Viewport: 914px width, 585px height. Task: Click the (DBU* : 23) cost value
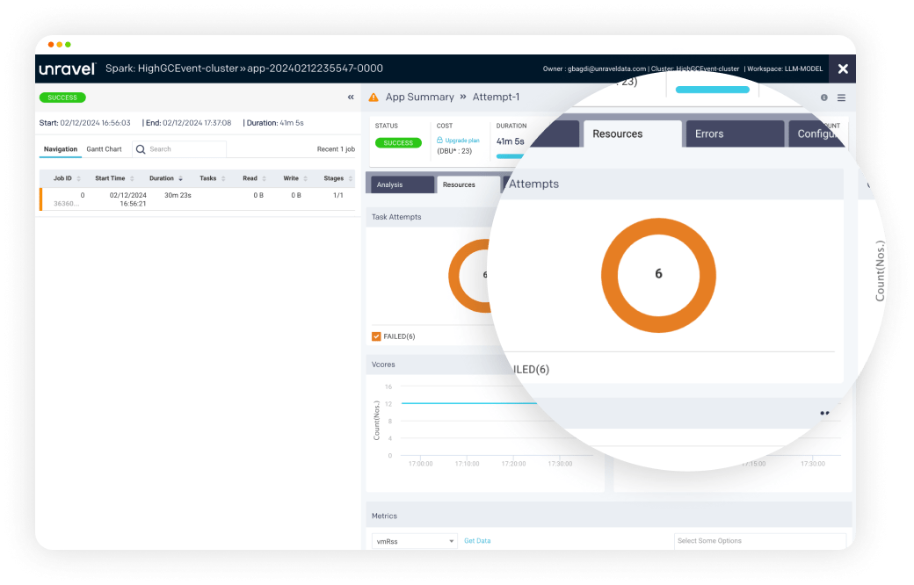pos(454,151)
